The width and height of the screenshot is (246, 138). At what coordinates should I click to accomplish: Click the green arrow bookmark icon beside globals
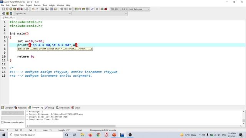coord(7,14)
